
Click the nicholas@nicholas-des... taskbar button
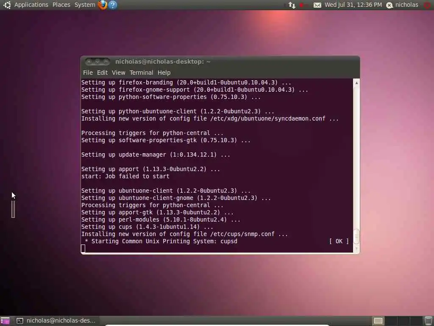point(56,321)
